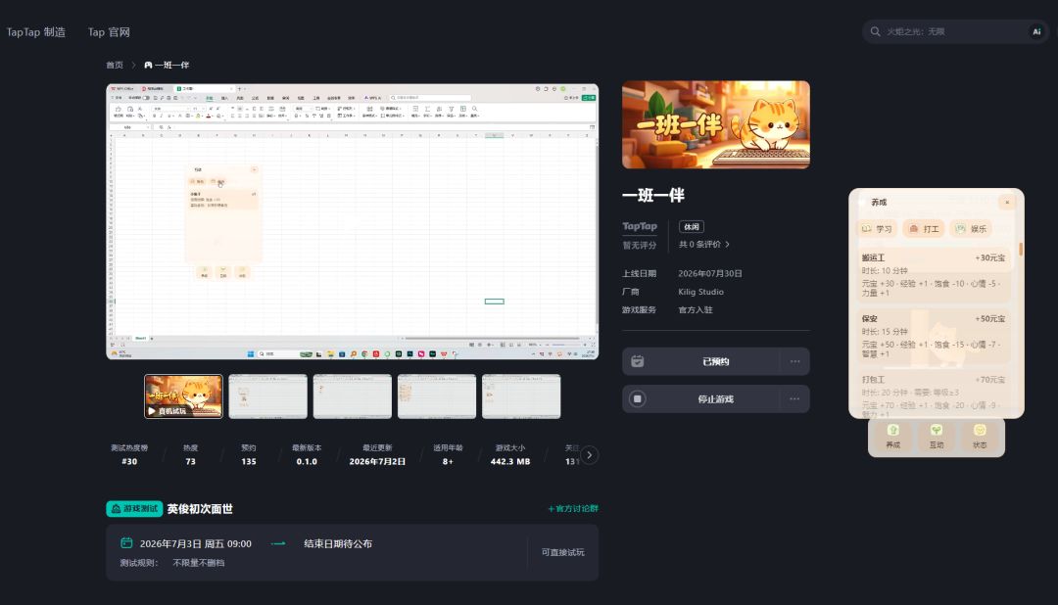Click the game icon beside 一班一伴 breadcrumb

[x=148, y=66]
